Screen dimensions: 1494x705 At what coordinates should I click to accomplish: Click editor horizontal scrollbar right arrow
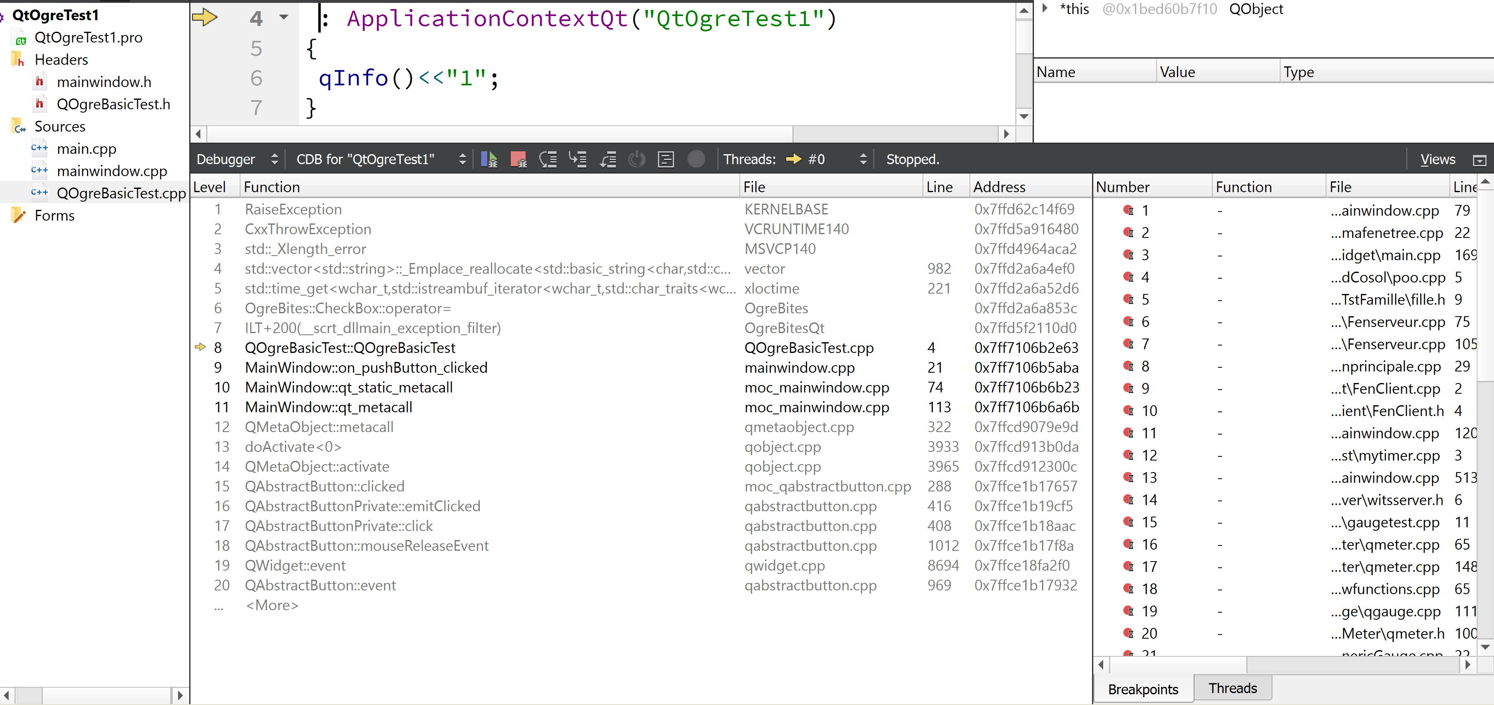click(x=1006, y=134)
